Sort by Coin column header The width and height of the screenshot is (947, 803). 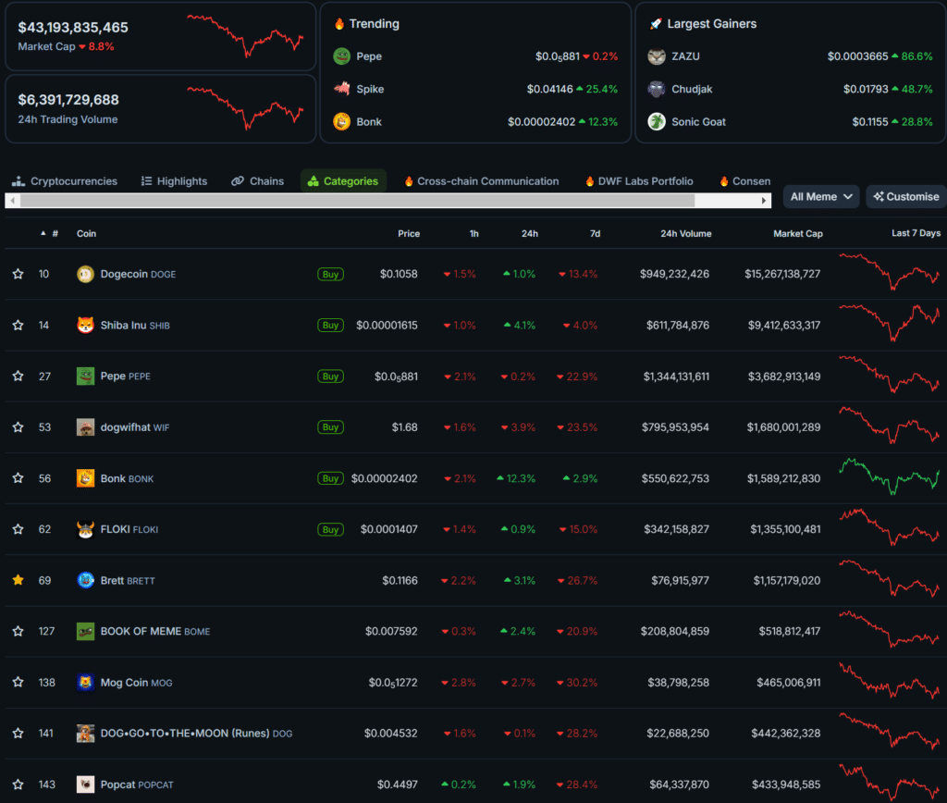click(86, 234)
